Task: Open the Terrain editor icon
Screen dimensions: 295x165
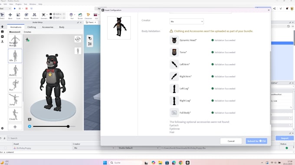Action: [x=80, y=16]
